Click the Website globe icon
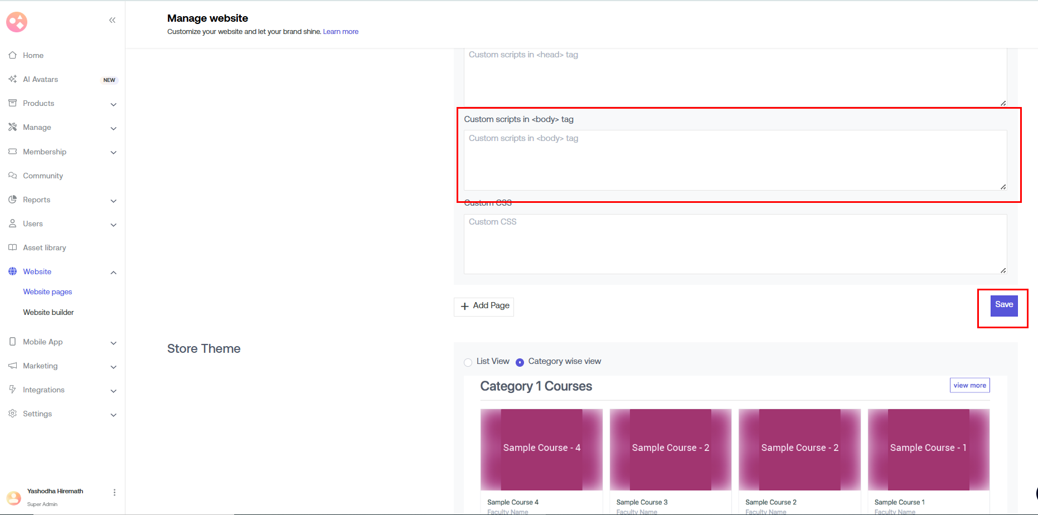Image resolution: width=1038 pixels, height=515 pixels. [12, 271]
